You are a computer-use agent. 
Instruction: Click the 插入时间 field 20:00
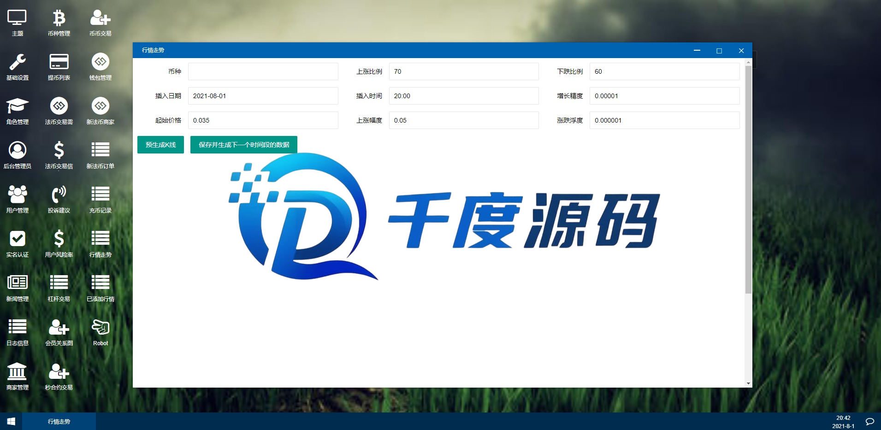click(464, 96)
